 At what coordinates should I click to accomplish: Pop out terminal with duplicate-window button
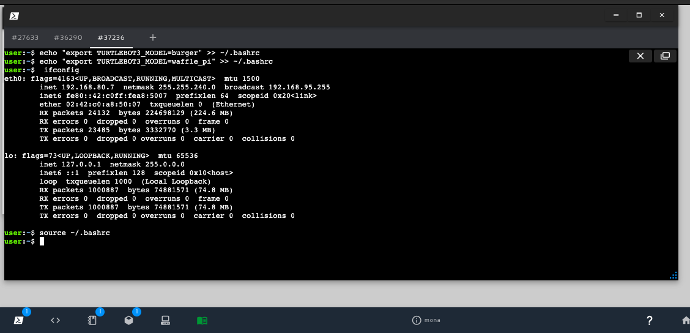tap(665, 56)
